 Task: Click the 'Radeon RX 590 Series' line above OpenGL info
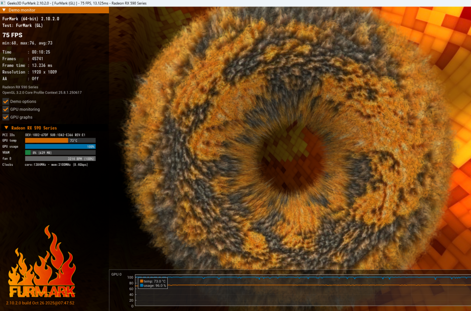tap(20, 87)
